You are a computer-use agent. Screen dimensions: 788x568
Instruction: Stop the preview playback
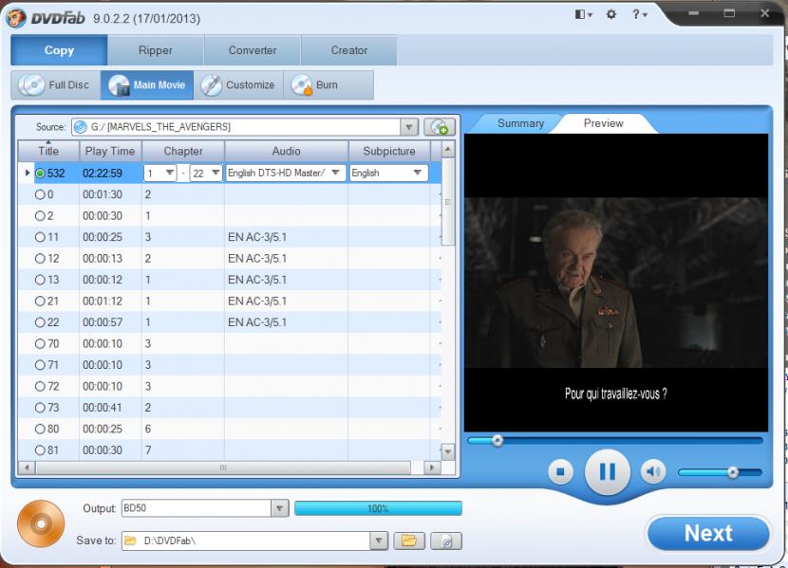(x=560, y=471)
